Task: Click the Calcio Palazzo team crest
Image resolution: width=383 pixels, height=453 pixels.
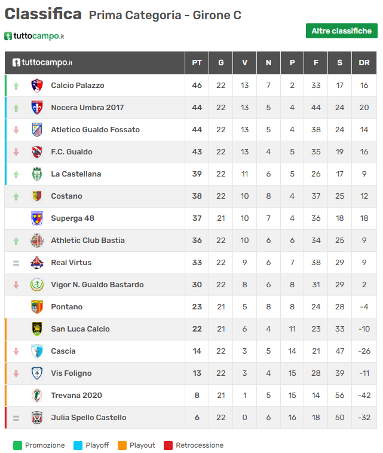Action: (37, 86)
